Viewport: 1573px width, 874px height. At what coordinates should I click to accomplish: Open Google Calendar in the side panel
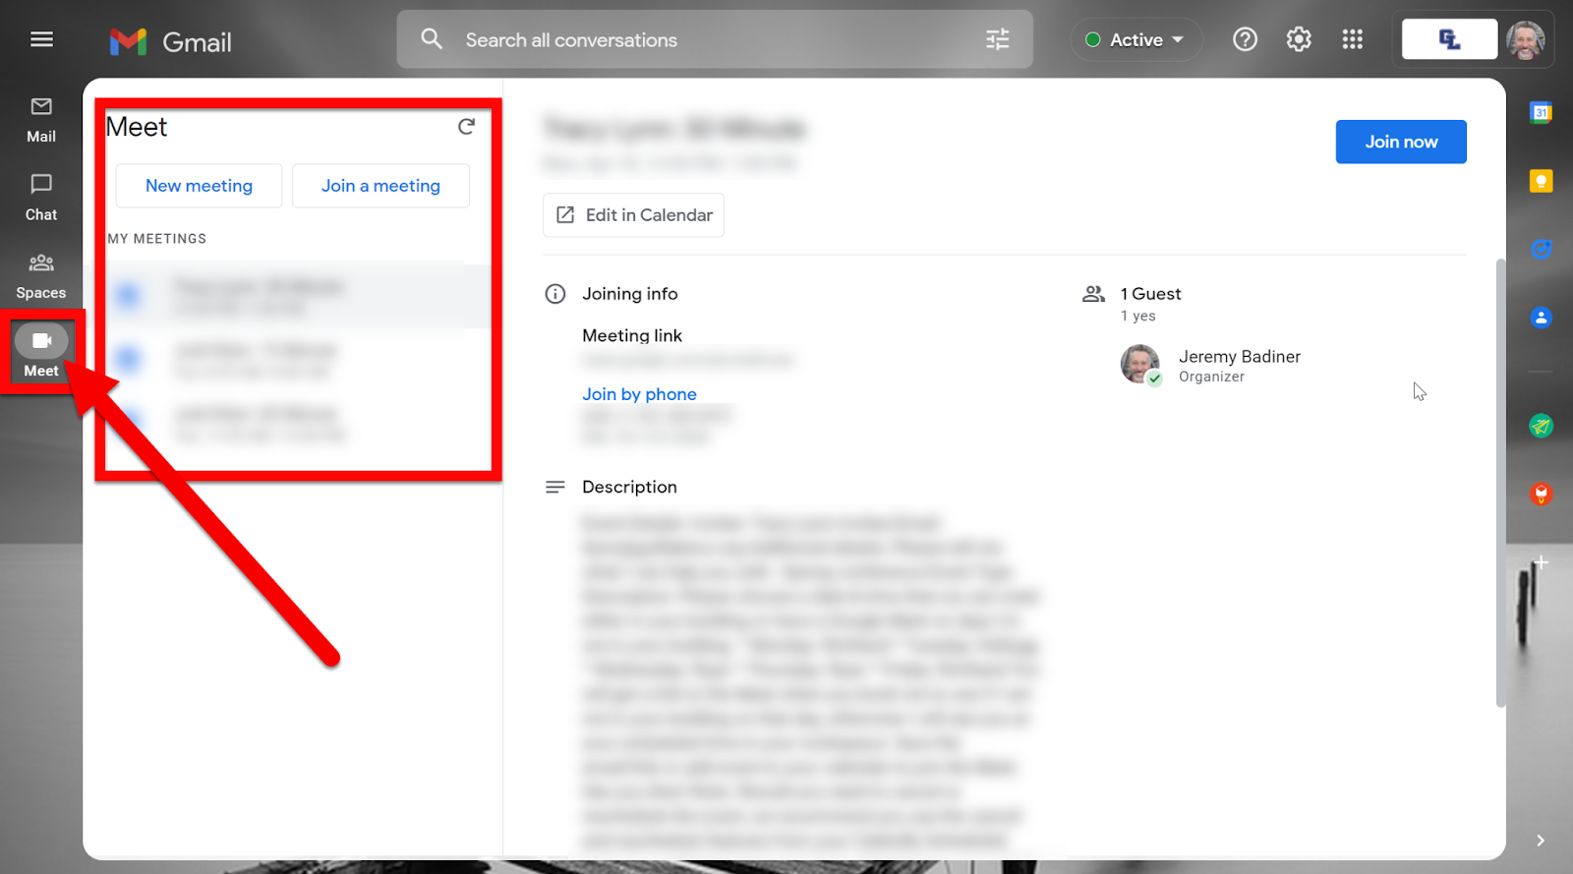[x=1541, y=113]
